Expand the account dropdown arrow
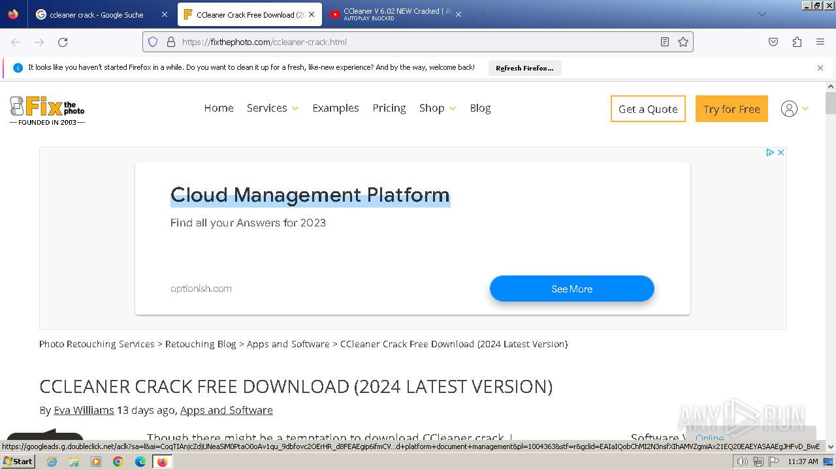This screenshot has height=470, width=836. [x=805, y=109]
